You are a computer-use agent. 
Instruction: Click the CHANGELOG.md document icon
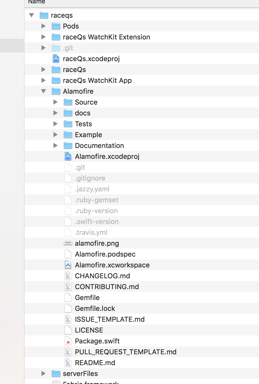[x=68, y=276]
